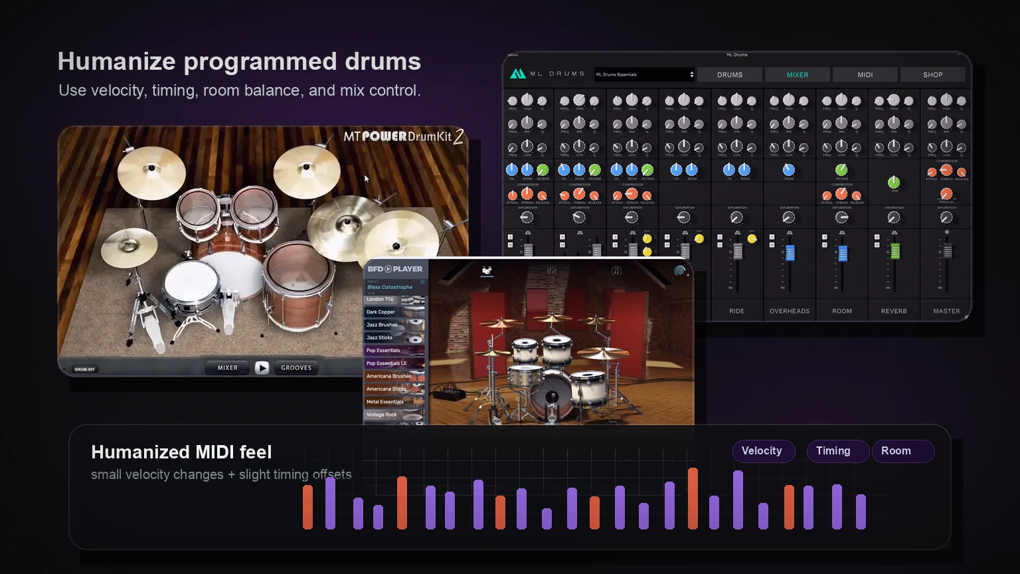Mute the Ride channel

coord(720,245)
